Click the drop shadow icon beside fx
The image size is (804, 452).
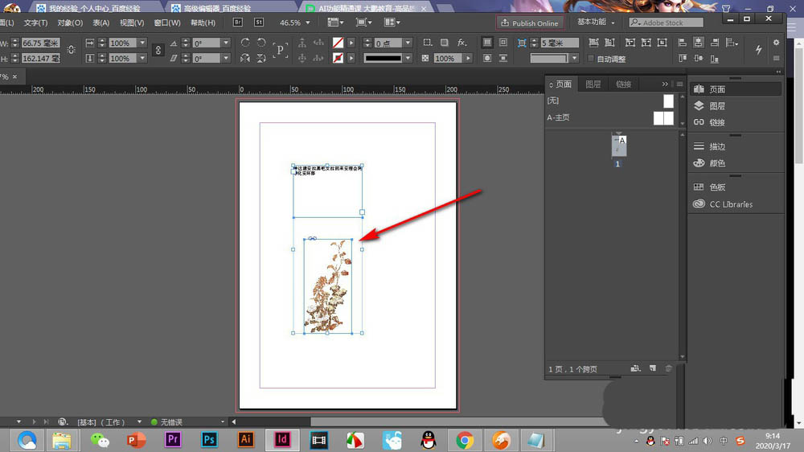click(x=444, y=43)
